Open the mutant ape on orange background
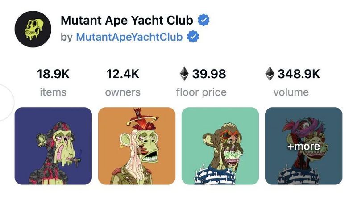 (x=137, y=146)
